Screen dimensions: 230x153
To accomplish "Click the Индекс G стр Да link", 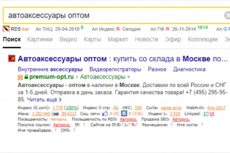I will tap(116, 108).
